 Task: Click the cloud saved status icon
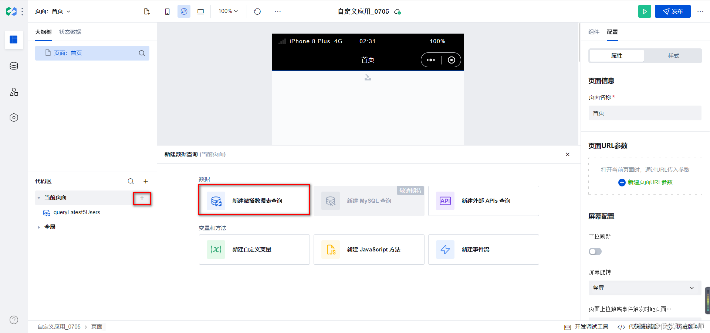point(398,12)
